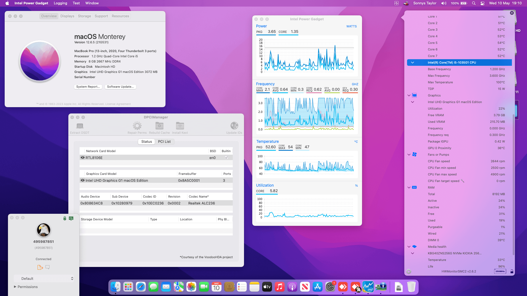Open the Default profile dropdown in AnyDesk

pos(44,278)
